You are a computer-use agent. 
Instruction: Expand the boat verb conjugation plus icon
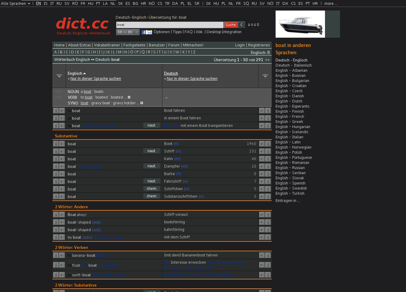129,97
